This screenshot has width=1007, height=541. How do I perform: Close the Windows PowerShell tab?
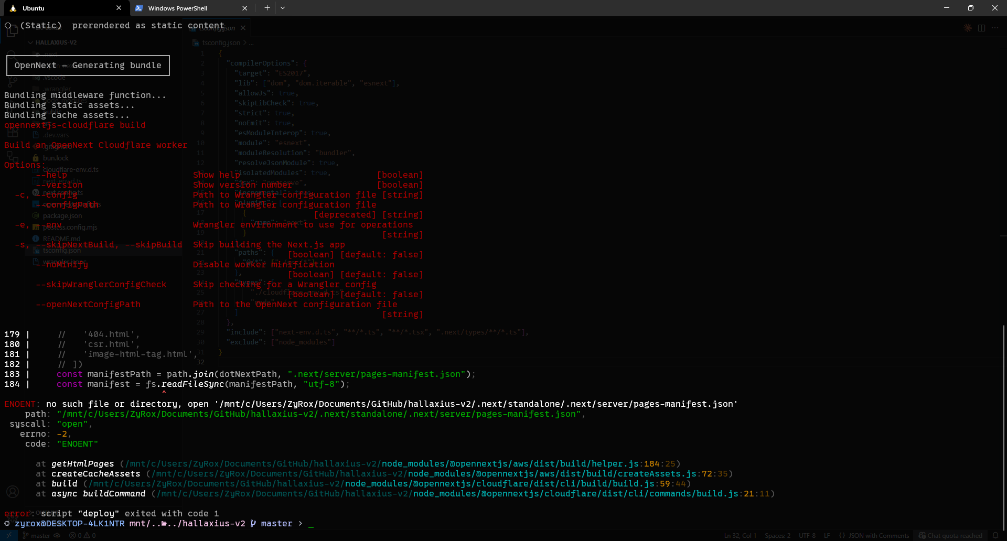[x=244, y=8]
